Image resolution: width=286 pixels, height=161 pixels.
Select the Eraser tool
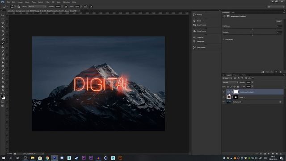tap(3, 55)
